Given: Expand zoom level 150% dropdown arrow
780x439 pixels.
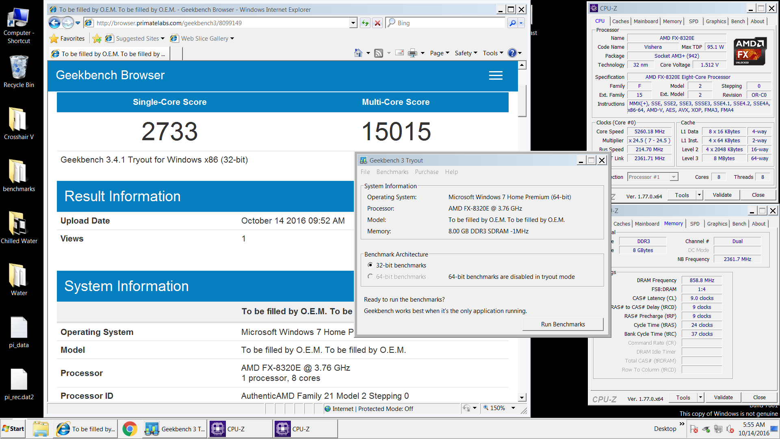Looking at the screenshot, I should tap(513, 408).
